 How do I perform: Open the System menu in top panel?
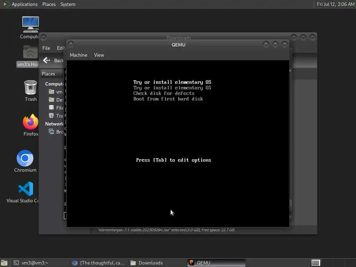click(x=68, y=4)
